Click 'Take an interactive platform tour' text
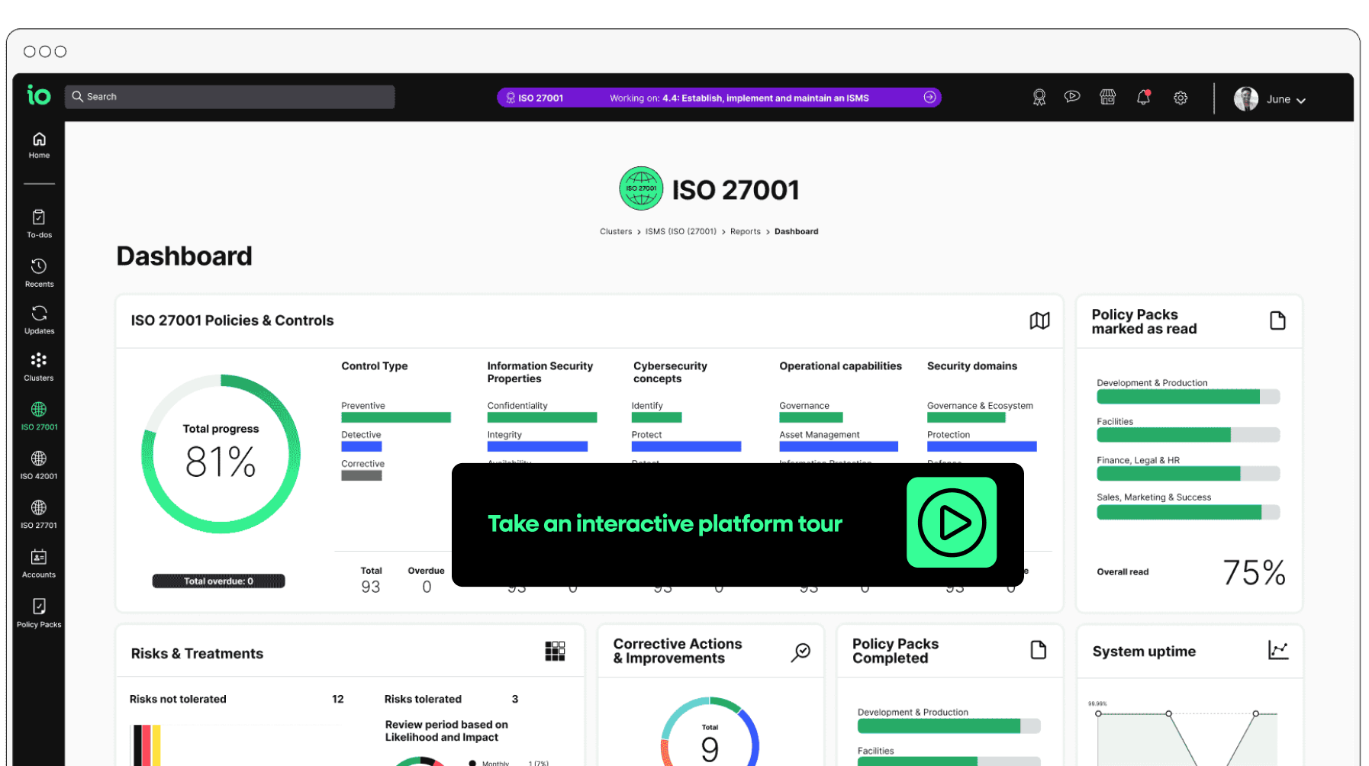The width and height of the screenshot is (1369, 766). [x=665, y=523]
